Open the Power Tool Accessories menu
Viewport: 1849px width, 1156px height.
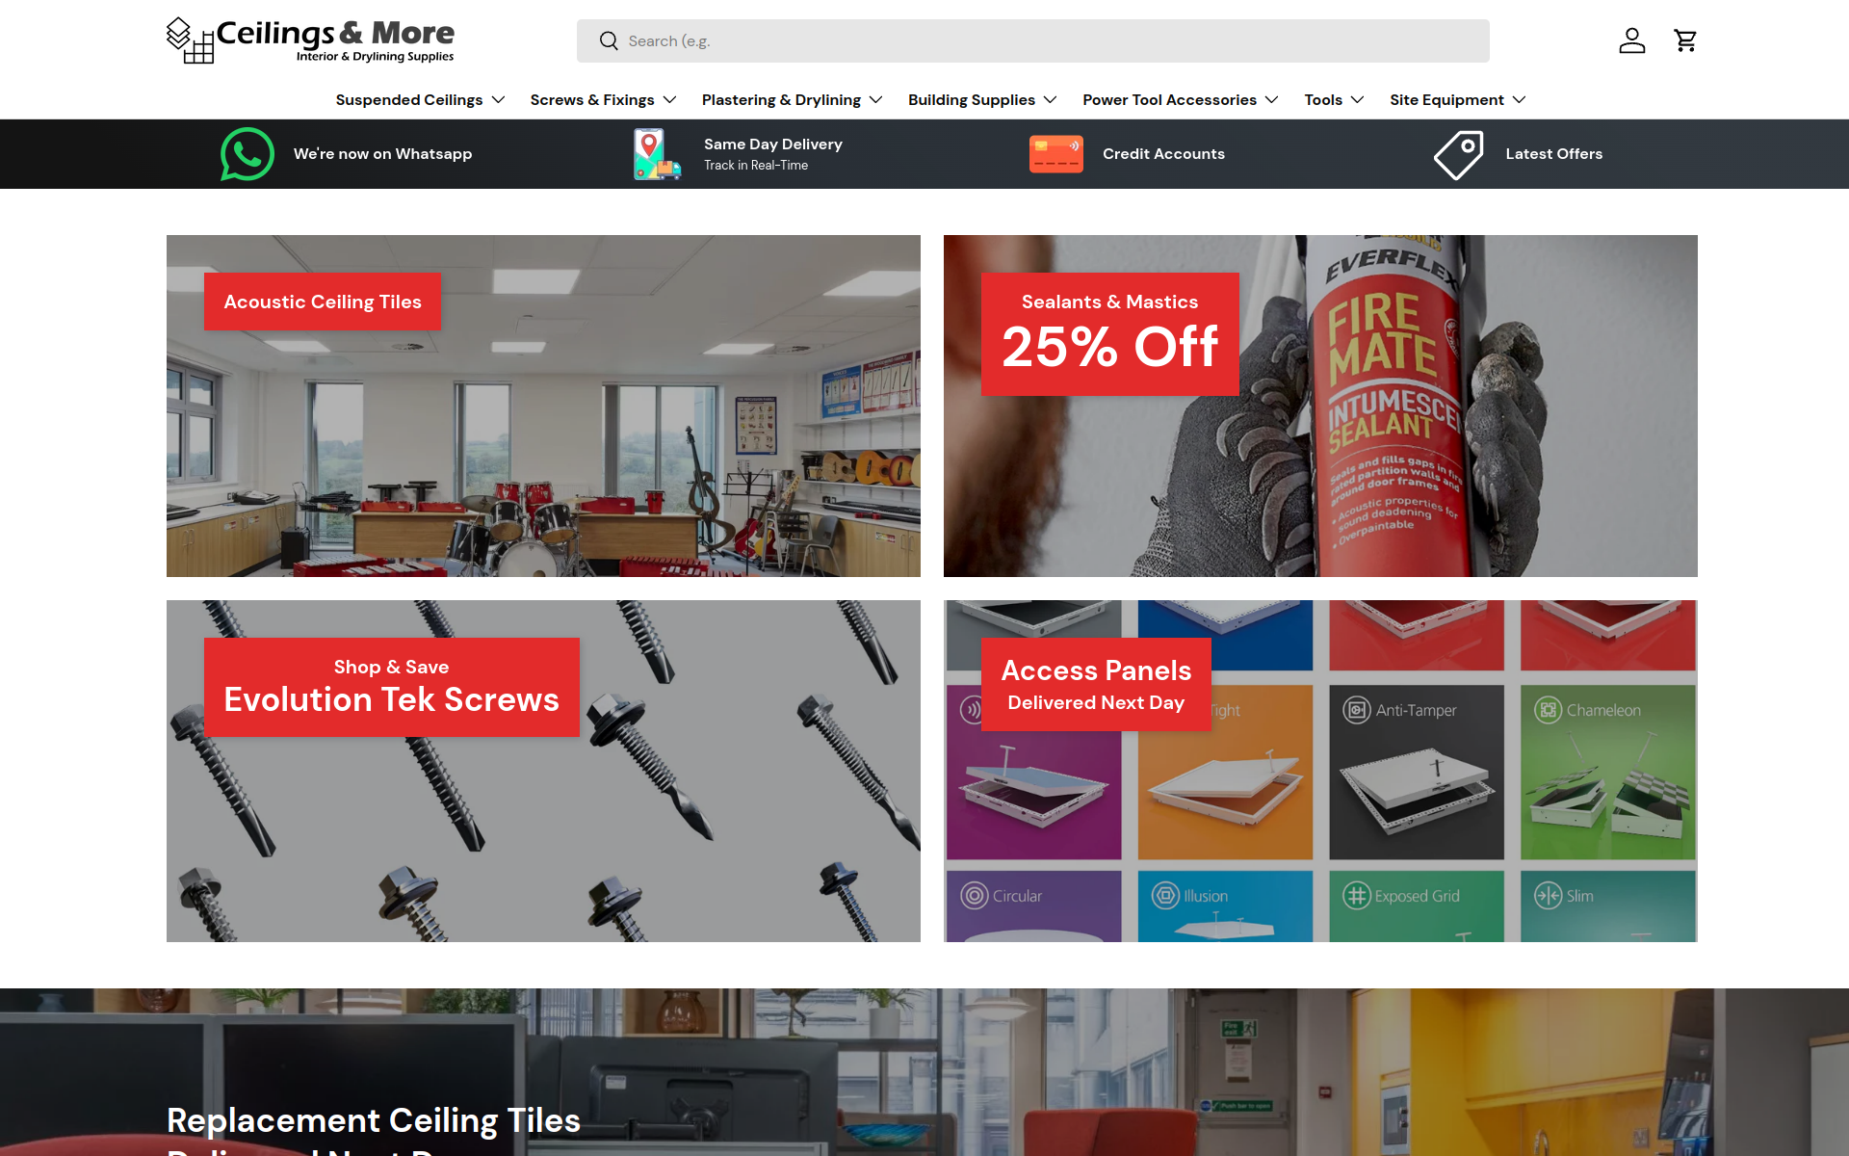pos(1180,100)
